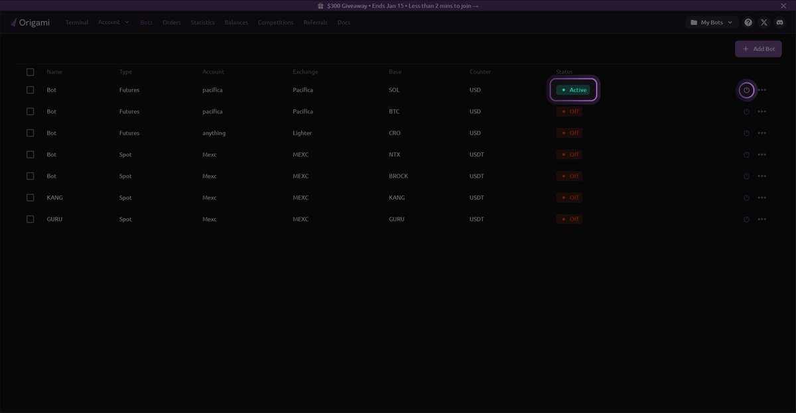Click the Active status badge for SOL
The width and height of the screenshot is (796, 413).
(573, 90)
